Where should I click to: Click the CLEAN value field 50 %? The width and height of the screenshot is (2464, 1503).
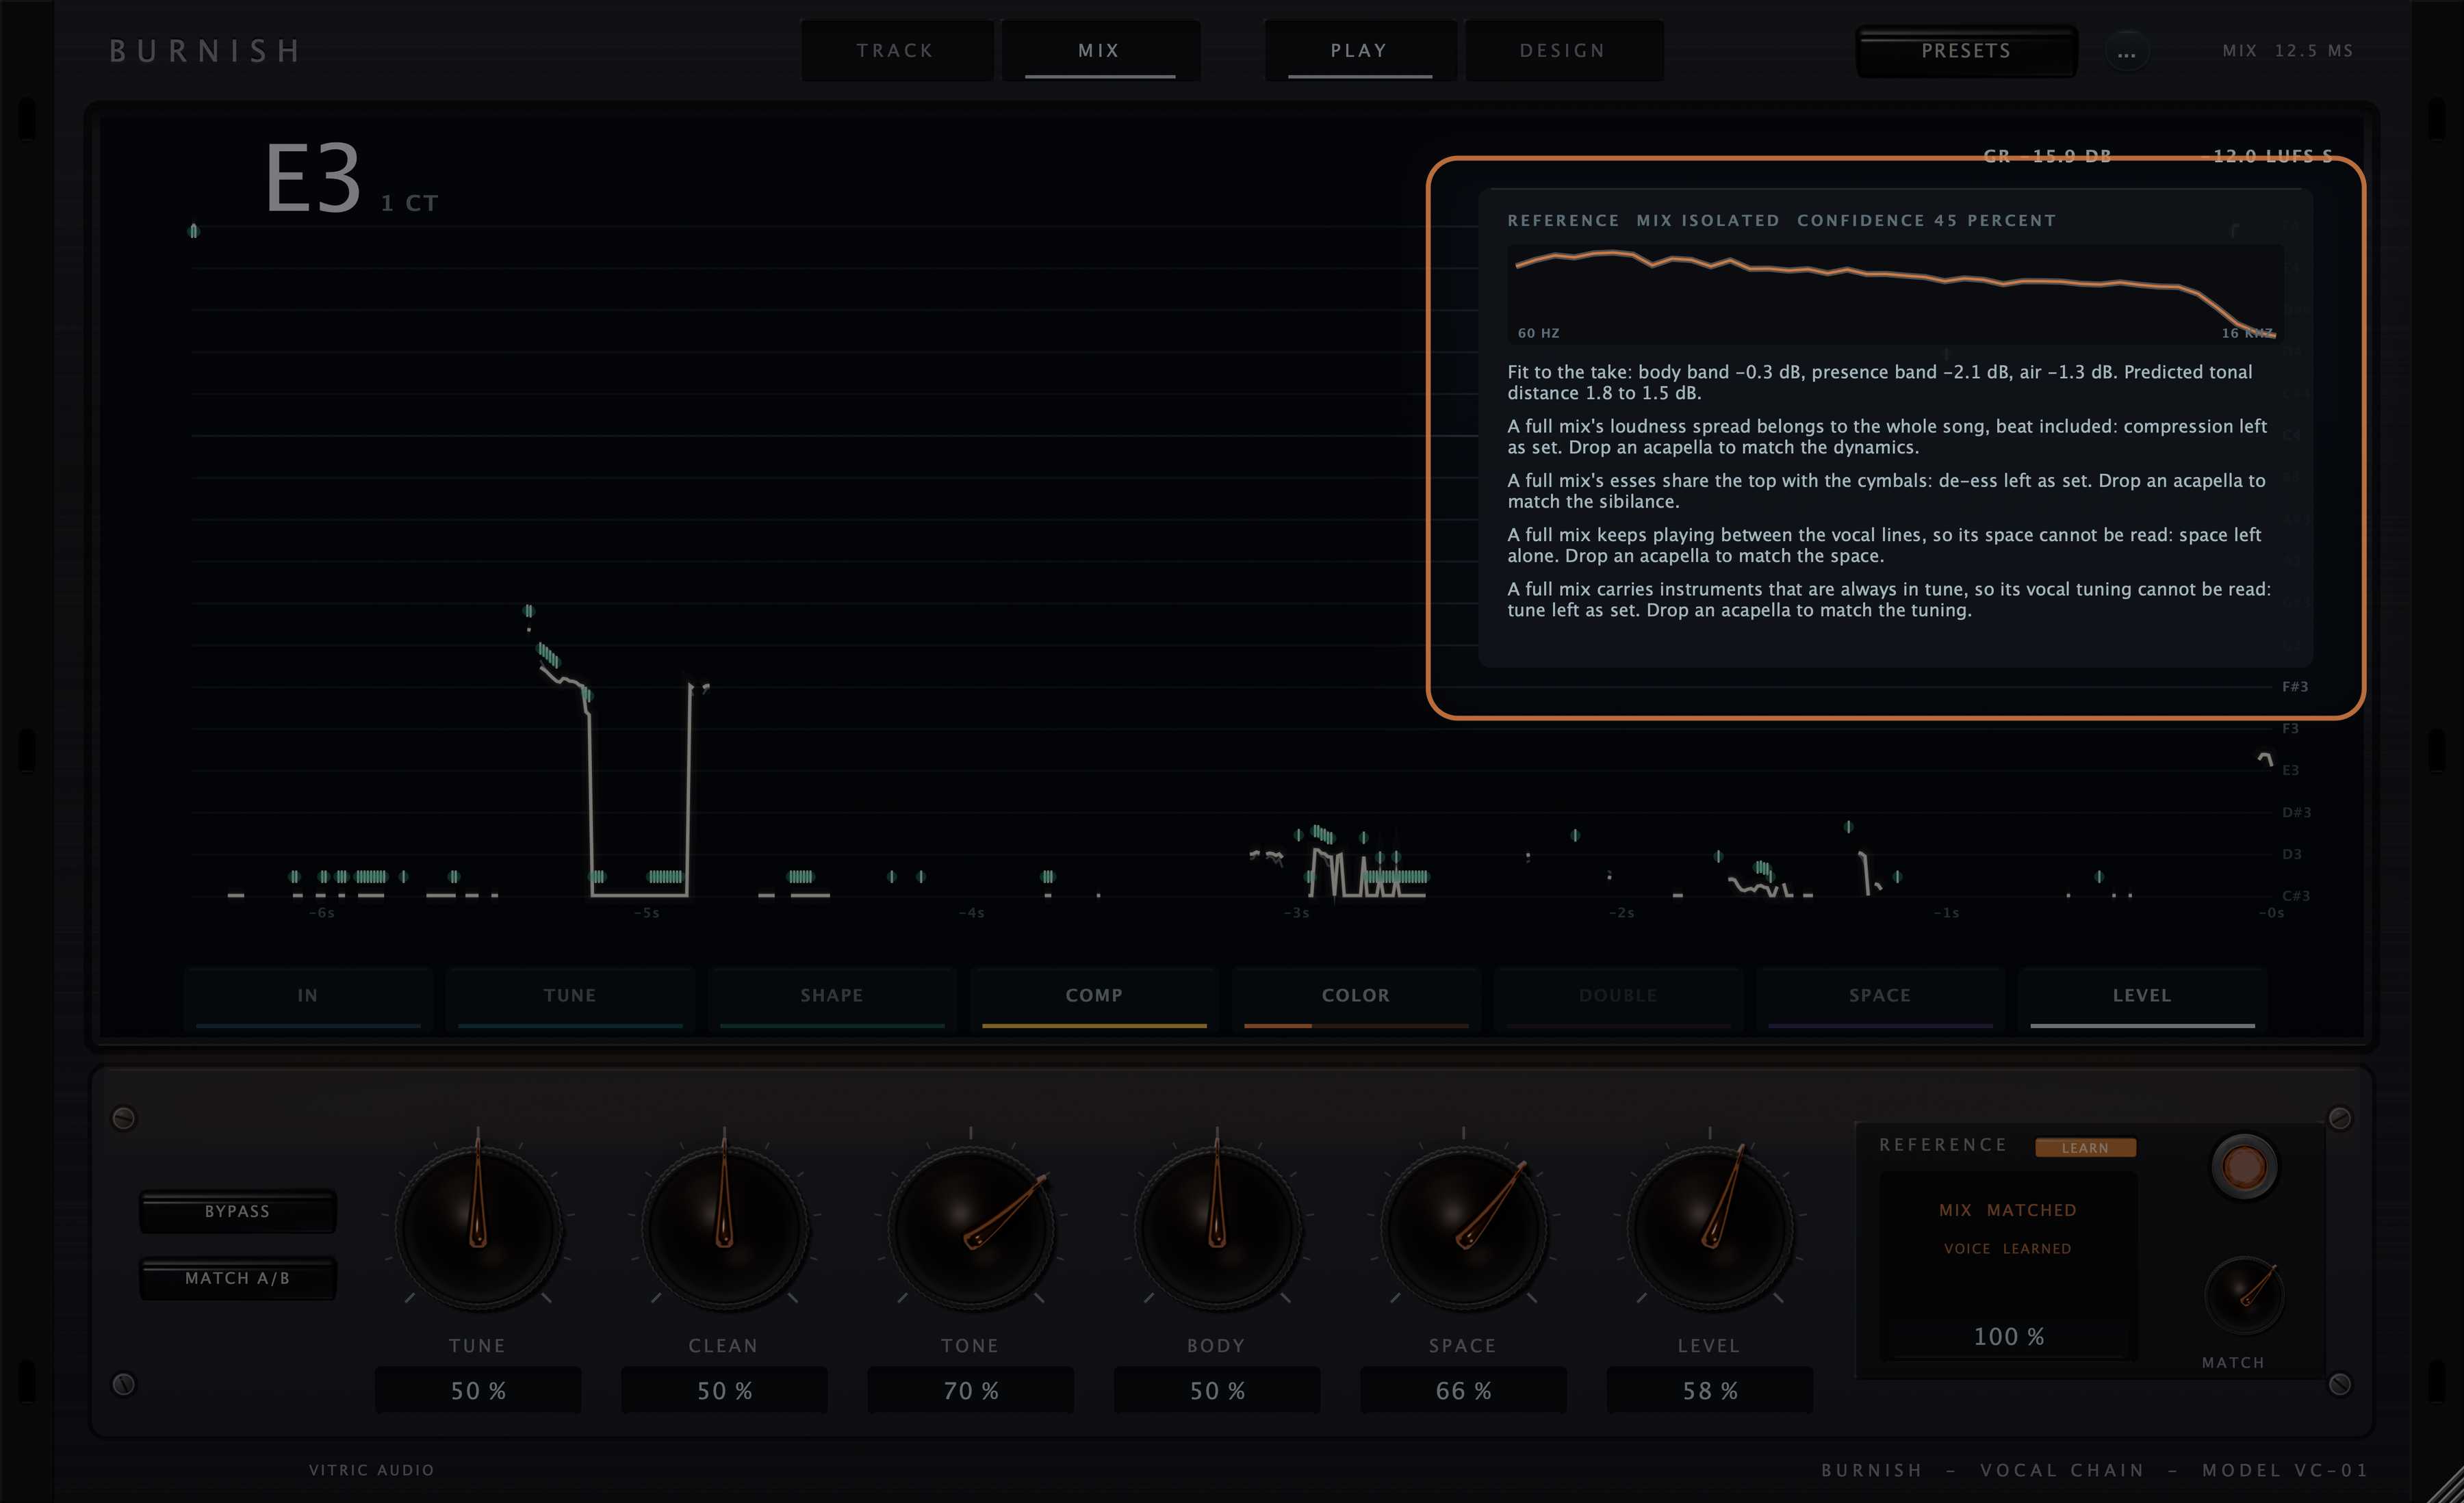[724, 1390]
